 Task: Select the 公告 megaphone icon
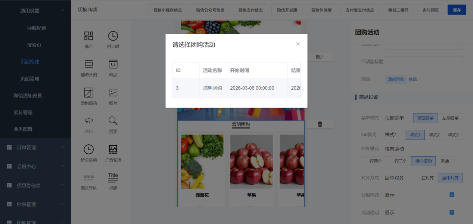click(88, 121)
